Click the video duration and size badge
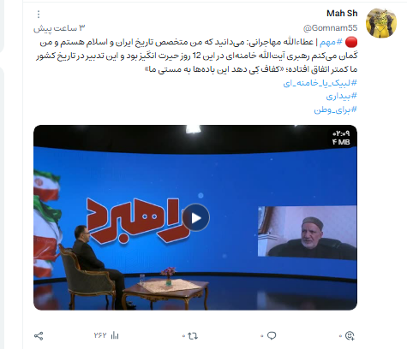407x349 pixels. click(341, 138)
